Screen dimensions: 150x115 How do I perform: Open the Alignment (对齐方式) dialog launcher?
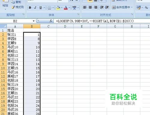tap(132, 14)
